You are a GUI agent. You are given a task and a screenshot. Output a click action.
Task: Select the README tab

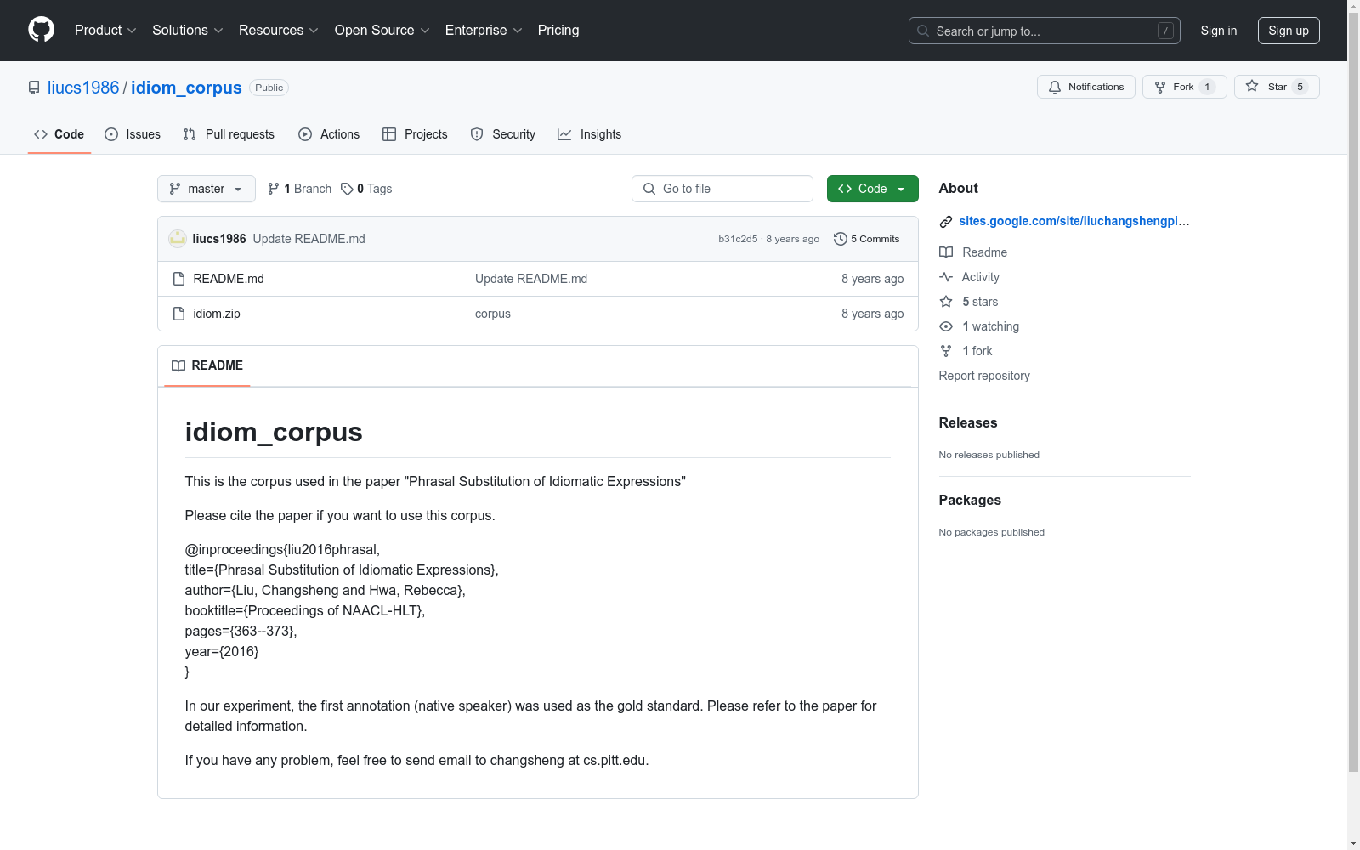click(x=207, y=365)
